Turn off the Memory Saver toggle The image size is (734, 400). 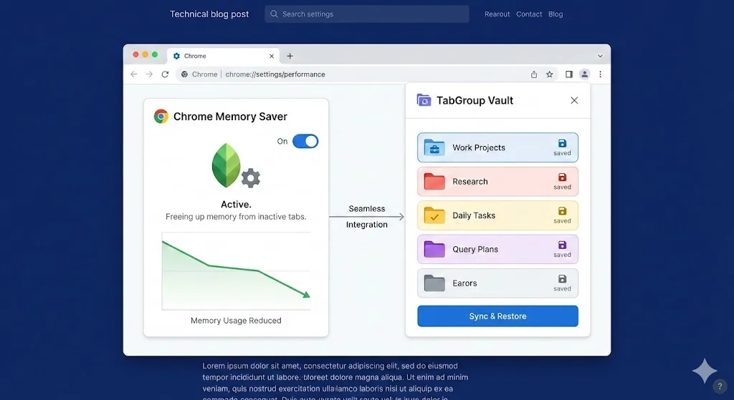click(x=305, y=141)
